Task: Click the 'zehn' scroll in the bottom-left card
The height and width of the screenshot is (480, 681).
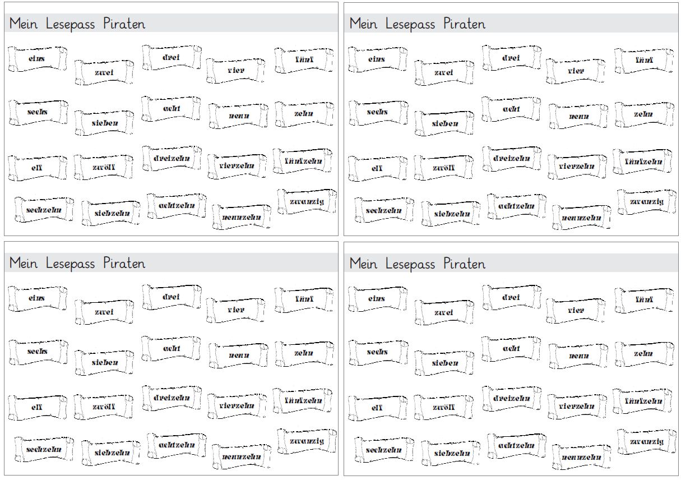Action: click(x=304, y=354)
